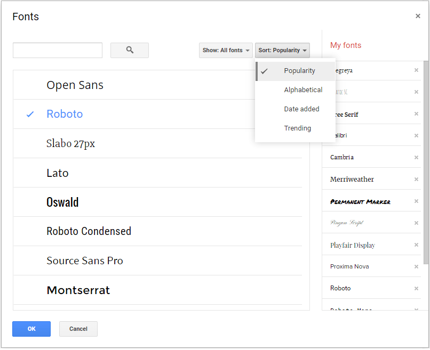Remove Playfair Display from My fonts

(416, 245)
